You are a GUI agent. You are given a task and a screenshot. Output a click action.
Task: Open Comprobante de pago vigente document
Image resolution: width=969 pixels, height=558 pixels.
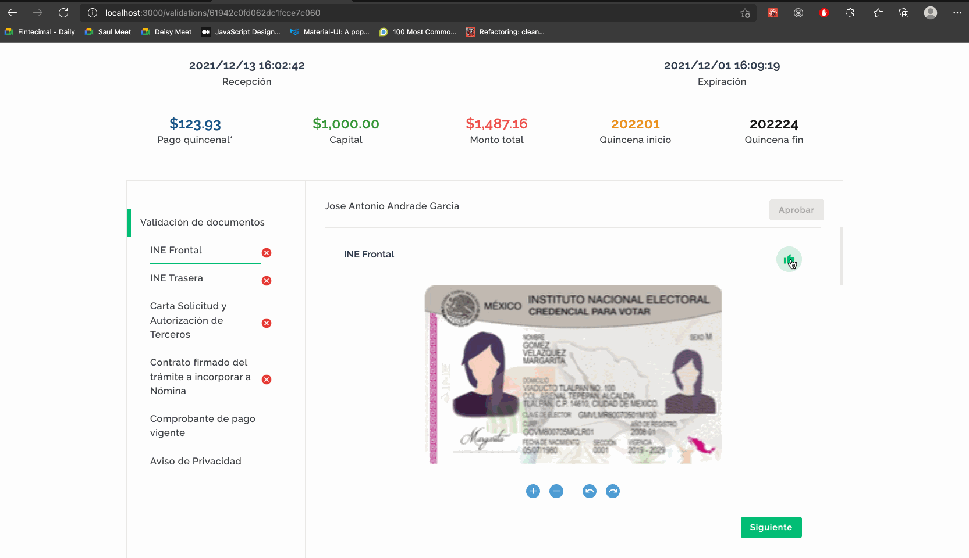(203, 425)
